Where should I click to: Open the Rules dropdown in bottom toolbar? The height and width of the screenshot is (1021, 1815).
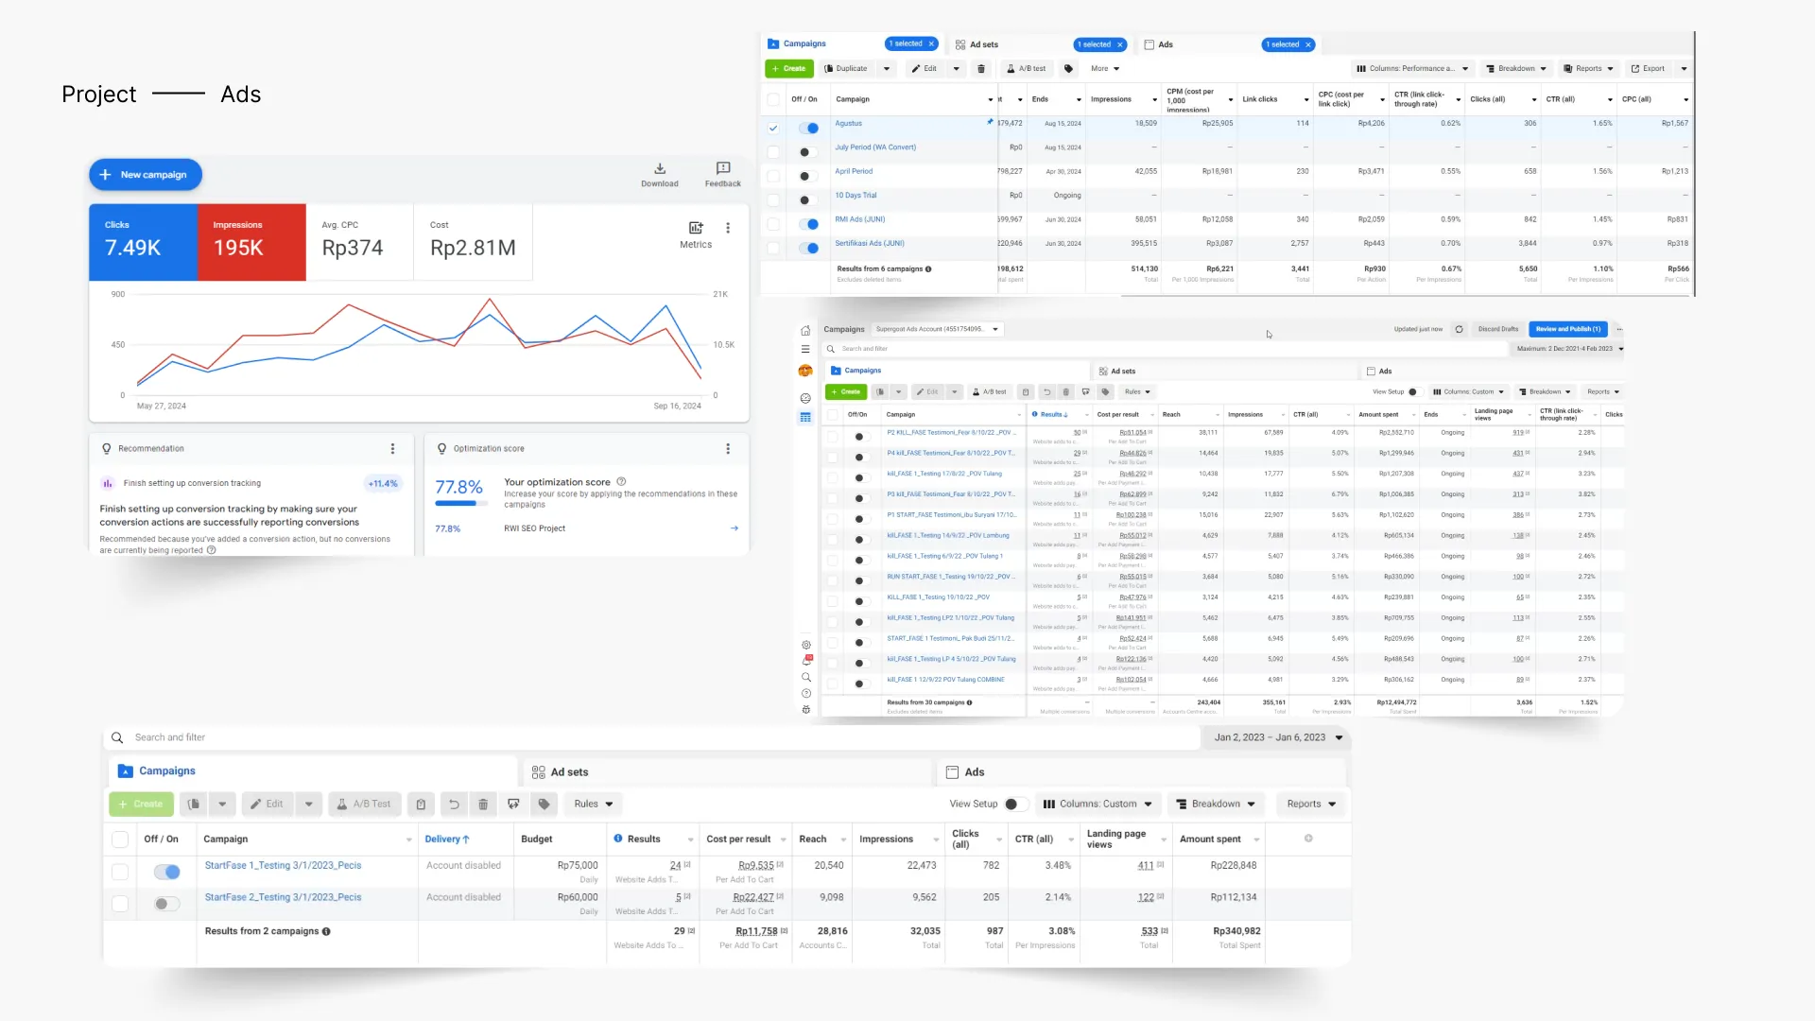coord(593,805)
